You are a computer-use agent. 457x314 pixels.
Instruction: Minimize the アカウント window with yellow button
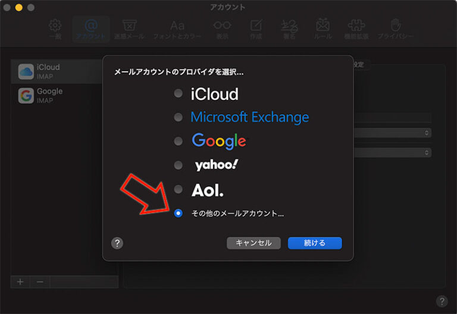tap(18, 7)
